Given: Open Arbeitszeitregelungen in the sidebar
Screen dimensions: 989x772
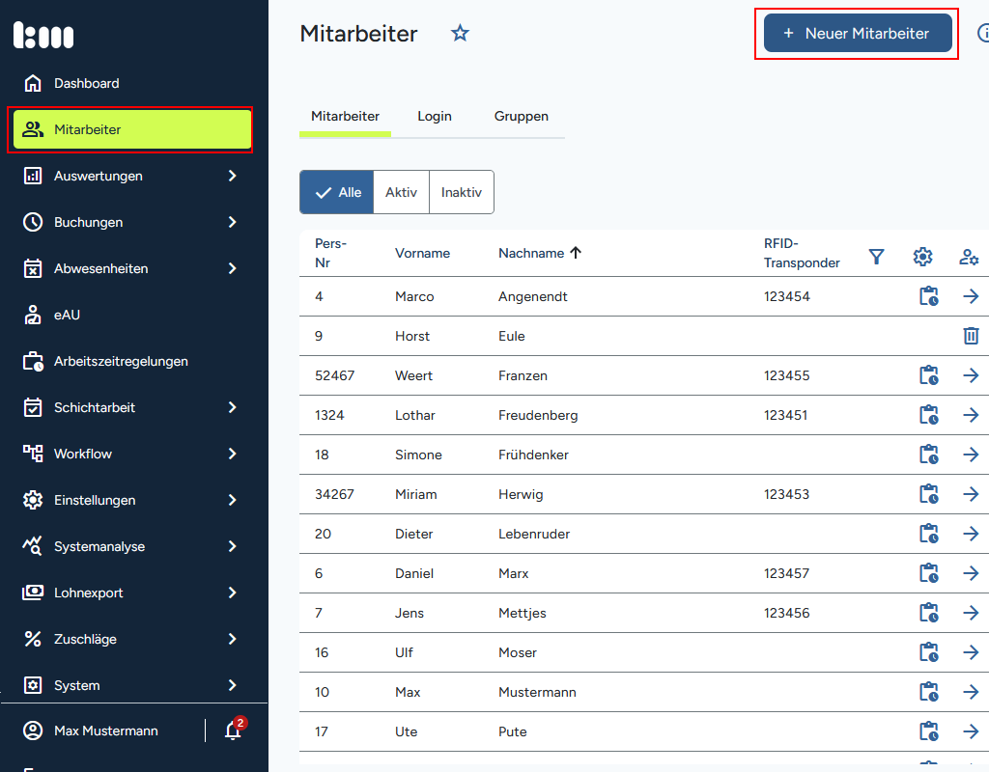Looking at the screenshot, I should click(x=121, y=361).
